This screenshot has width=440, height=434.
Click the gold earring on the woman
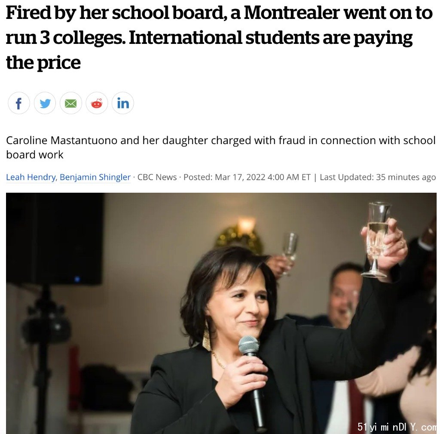(x=207, y=336)
